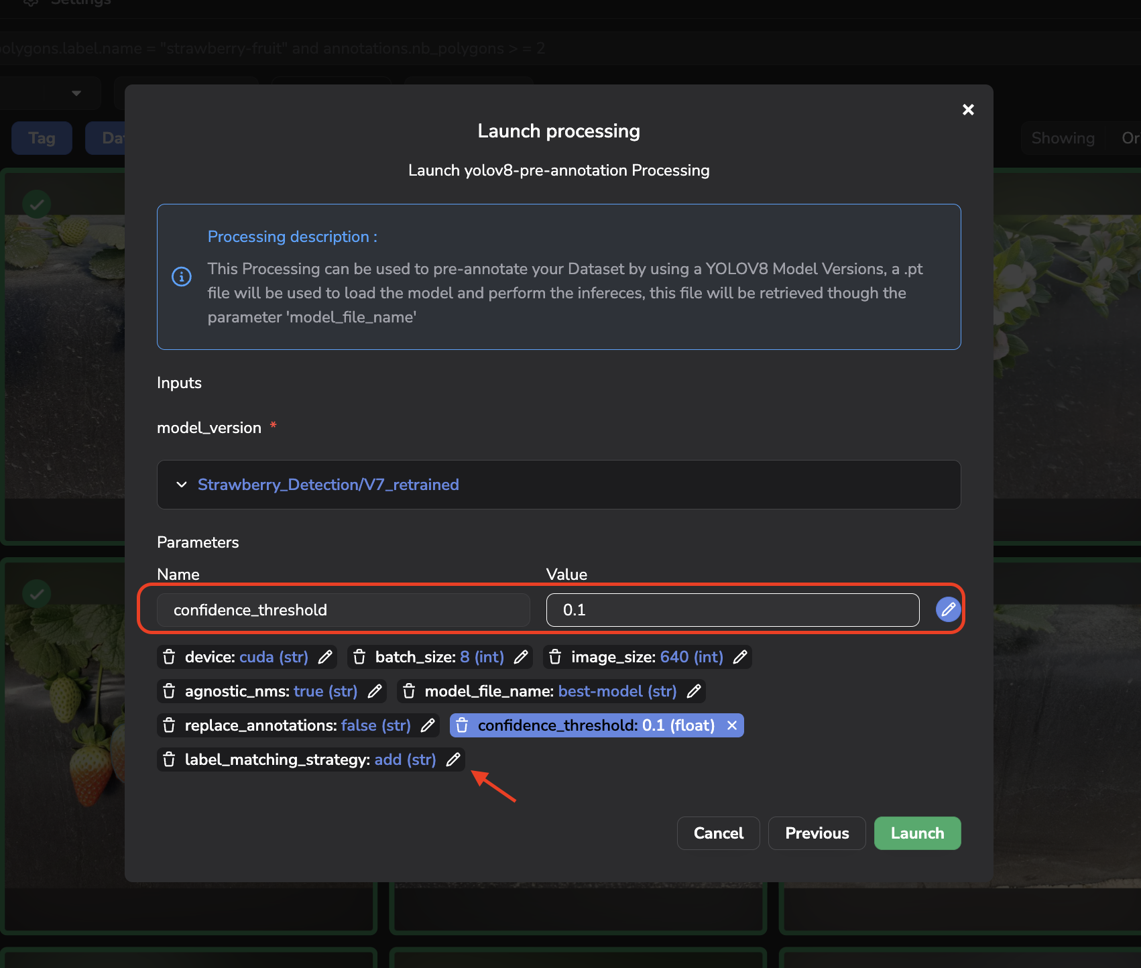
Task: Click the info icon in the processing description
Action: pyautogui.click(x=182, y=276)
